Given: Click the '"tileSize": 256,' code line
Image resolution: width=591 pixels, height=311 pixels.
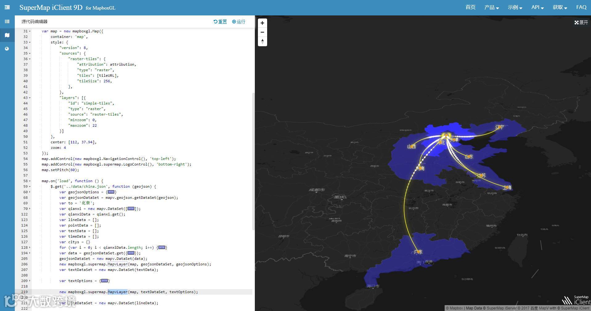Looking at the screenshot, I should click(95, 81).
